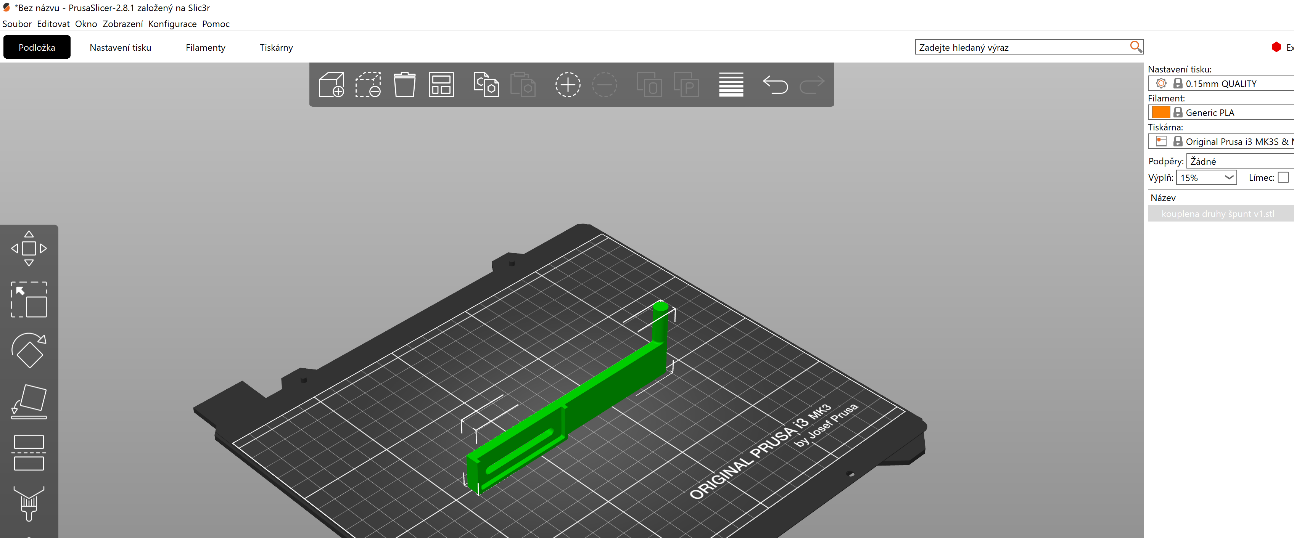Open the Pomoc menu

coord(216,24)
